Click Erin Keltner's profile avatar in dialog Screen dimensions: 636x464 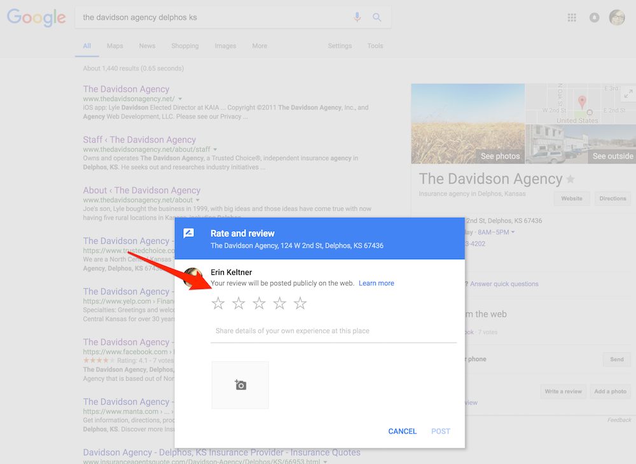point(192,278)
